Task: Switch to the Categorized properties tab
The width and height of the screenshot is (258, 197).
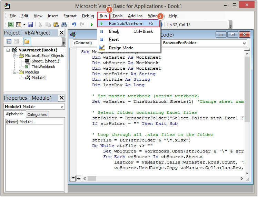Action: click(37, 115)
